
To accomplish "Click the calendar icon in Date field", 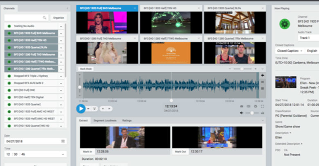I will coord(63,141).
